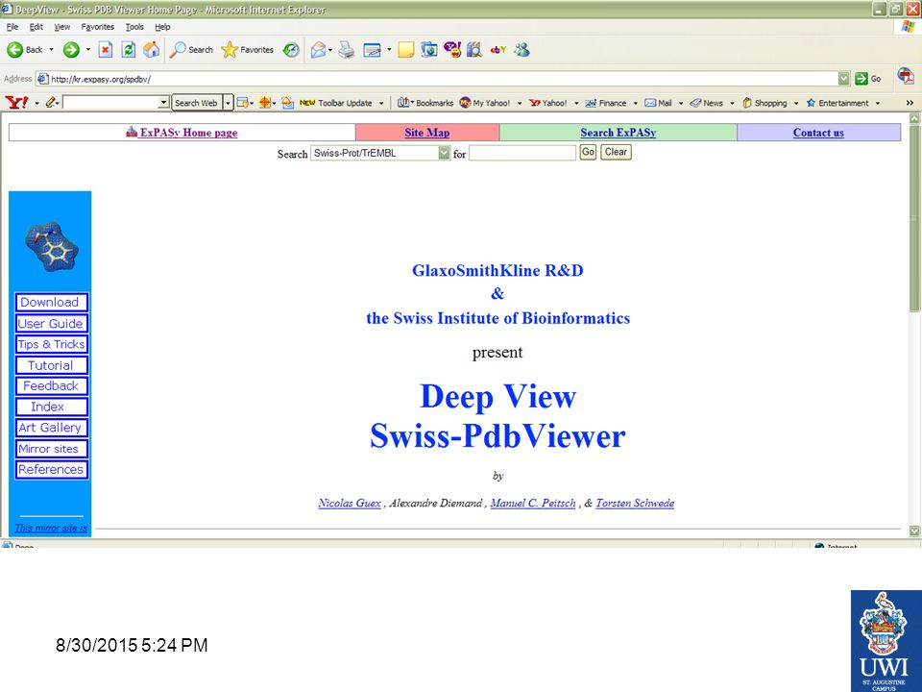Open the File menu
Viewport: 922px width, 692px height.
12,27
